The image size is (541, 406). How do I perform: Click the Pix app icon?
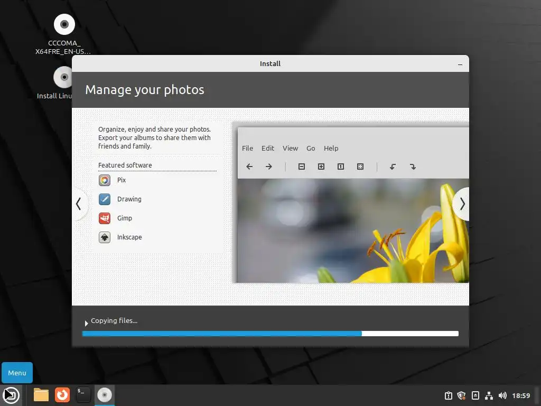pyautogui.click(x=105, y=180)
